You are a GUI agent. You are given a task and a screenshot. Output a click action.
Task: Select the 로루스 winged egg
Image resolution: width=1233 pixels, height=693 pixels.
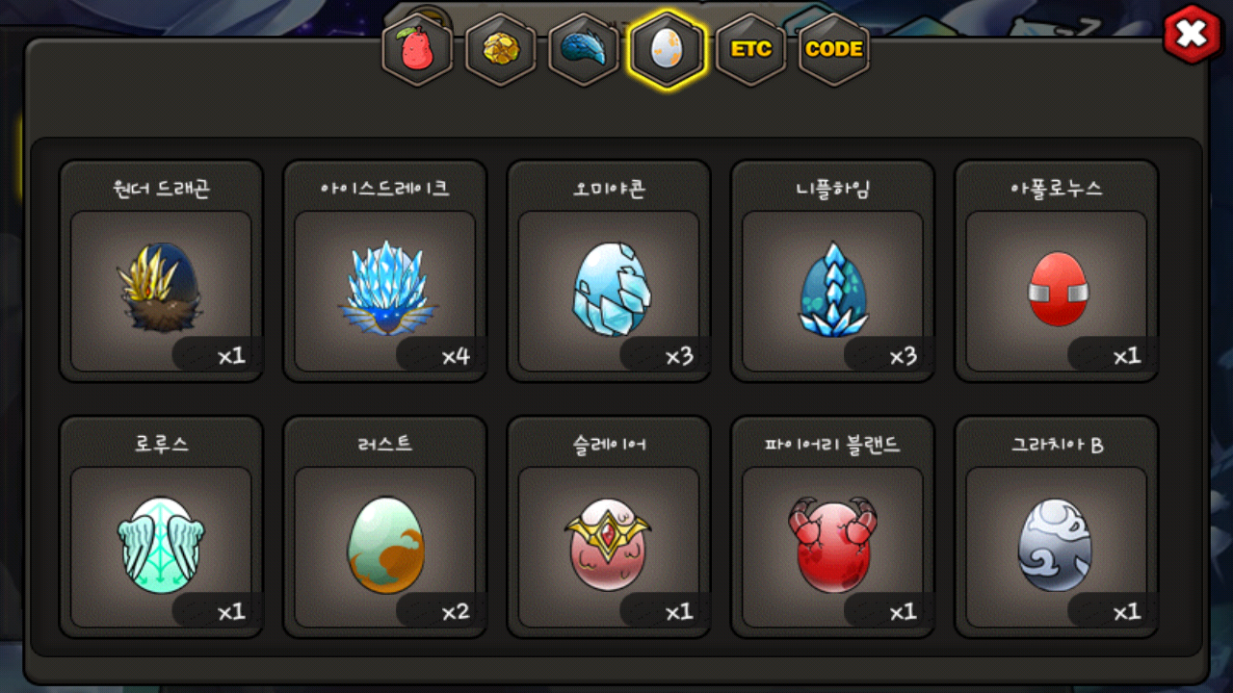pos(161,545)
